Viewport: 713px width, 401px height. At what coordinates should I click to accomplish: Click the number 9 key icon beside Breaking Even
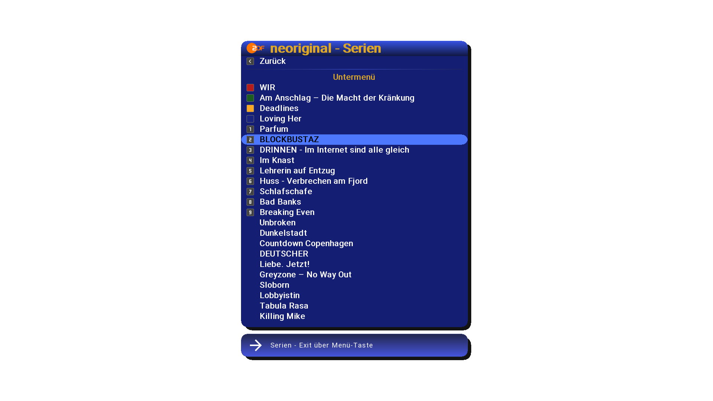point(250,212)
